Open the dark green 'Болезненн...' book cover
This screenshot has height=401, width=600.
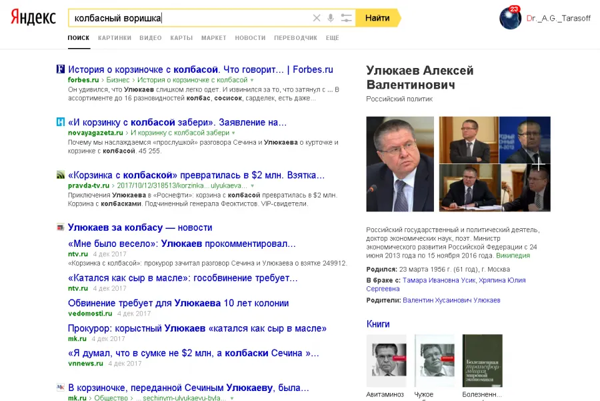(482, 361)
